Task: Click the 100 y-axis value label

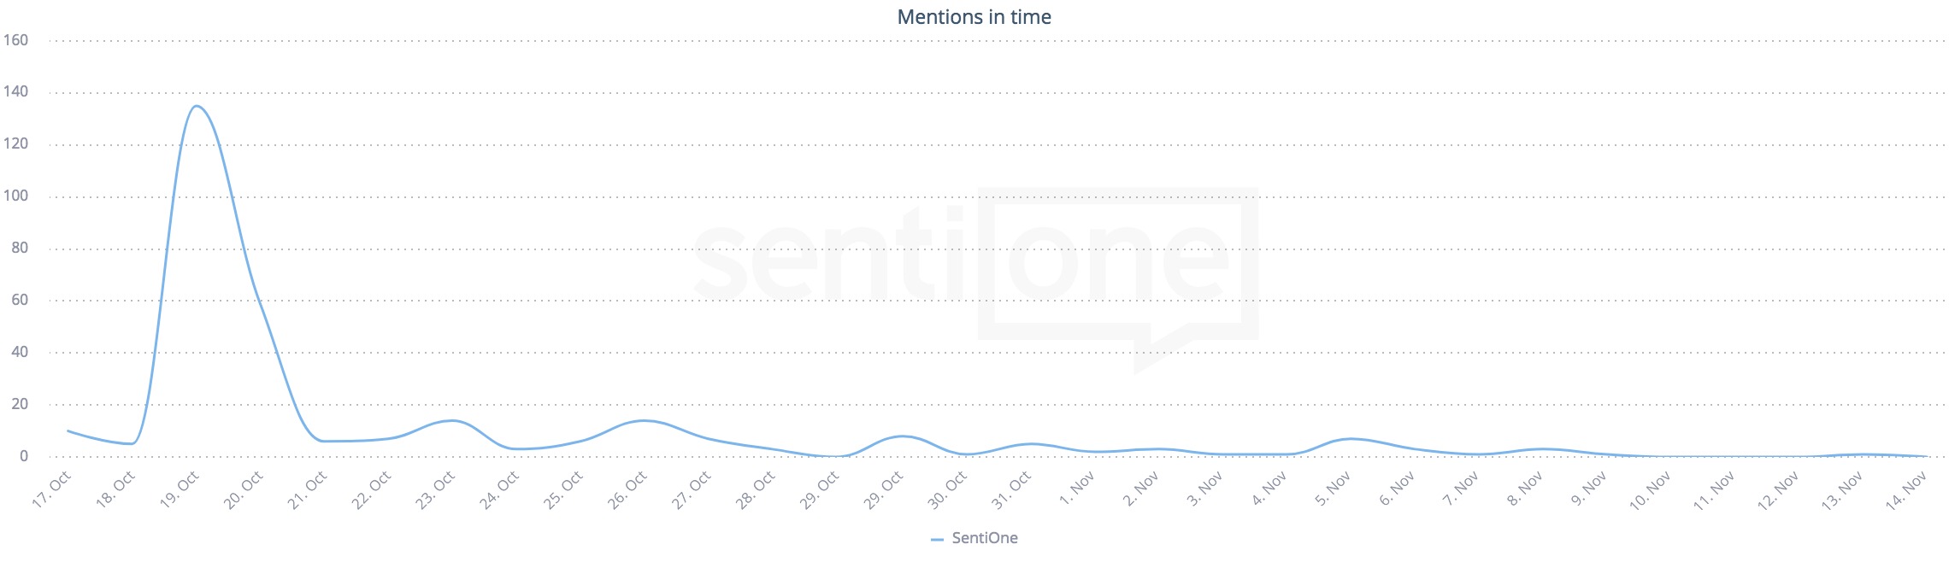Action: (x=16, y=196)
